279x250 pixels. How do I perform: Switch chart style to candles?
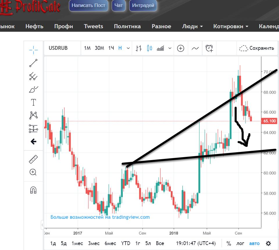click(x=150, y=48)
